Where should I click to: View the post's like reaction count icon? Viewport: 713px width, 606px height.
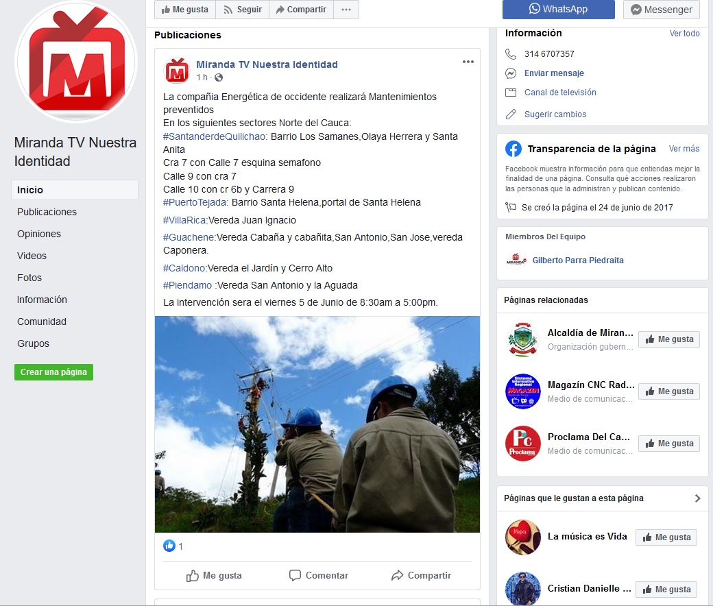169,546
